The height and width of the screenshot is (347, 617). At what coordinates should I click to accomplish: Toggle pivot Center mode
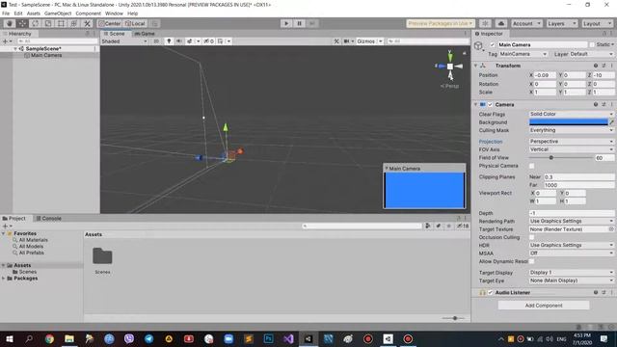point(110,23)
